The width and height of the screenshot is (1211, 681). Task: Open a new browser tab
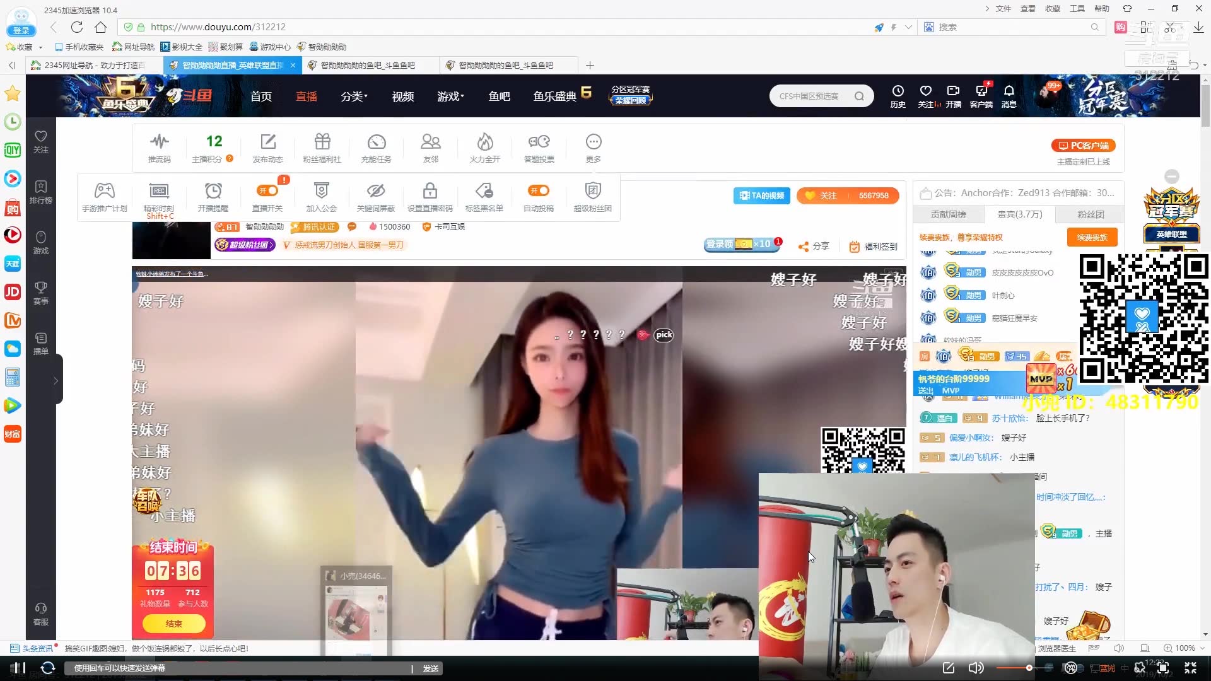(590, 65)
